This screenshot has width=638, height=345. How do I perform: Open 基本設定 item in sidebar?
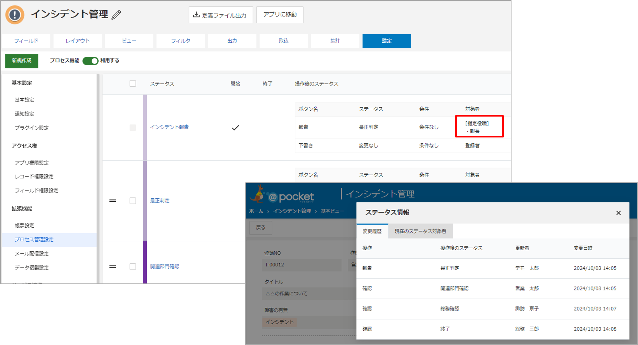click(x=24, y=100)
